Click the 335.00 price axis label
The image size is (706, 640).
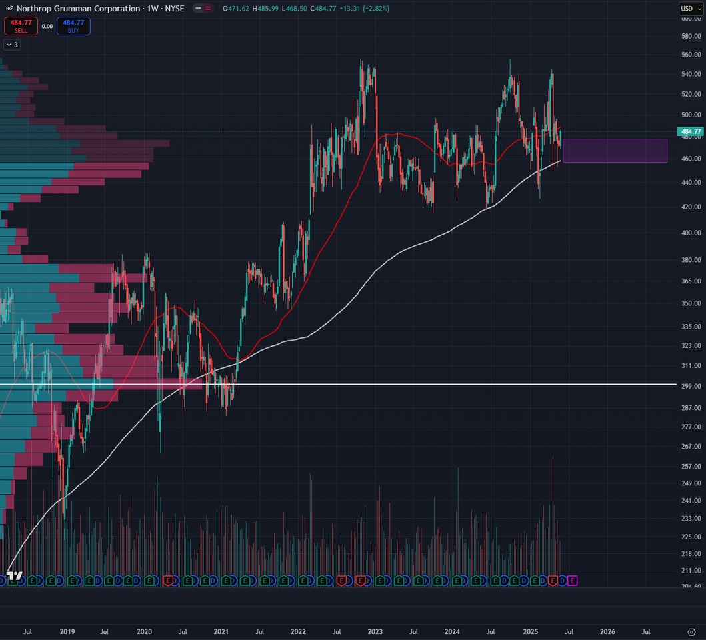pyautogui.click(x=691, y=327)
